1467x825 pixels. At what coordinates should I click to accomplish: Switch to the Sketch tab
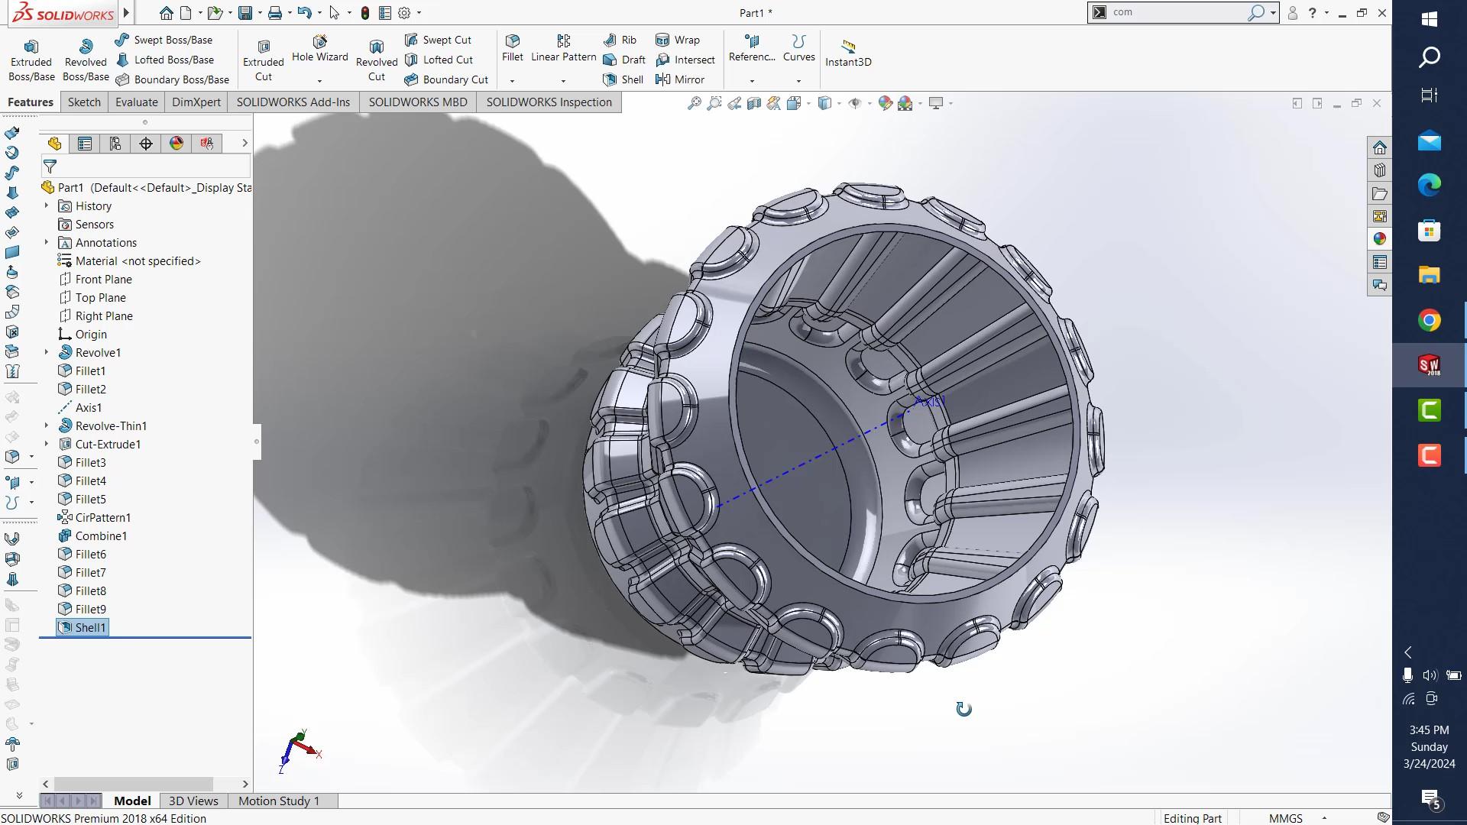click(84, 102)
